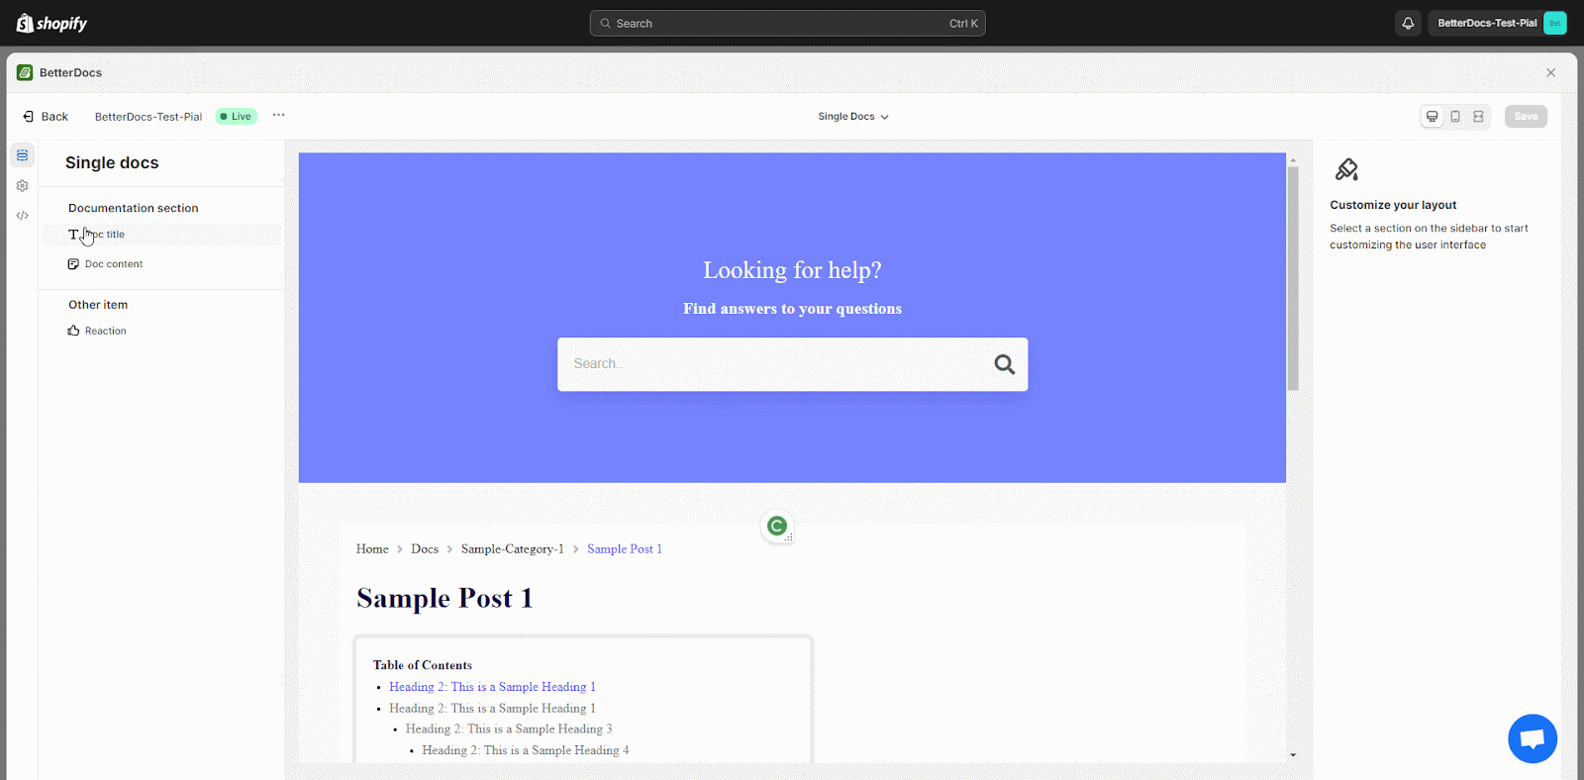The width and height of the screenshot is (1584, 780).
Task: Click the scrollbar down arrow
Action: [1293, 755]
